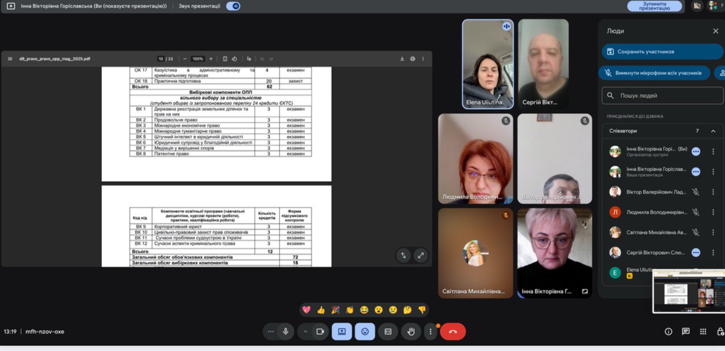Turn on closed captions
725x351 pixels.
pyautogui.click(x=388, y=332)
